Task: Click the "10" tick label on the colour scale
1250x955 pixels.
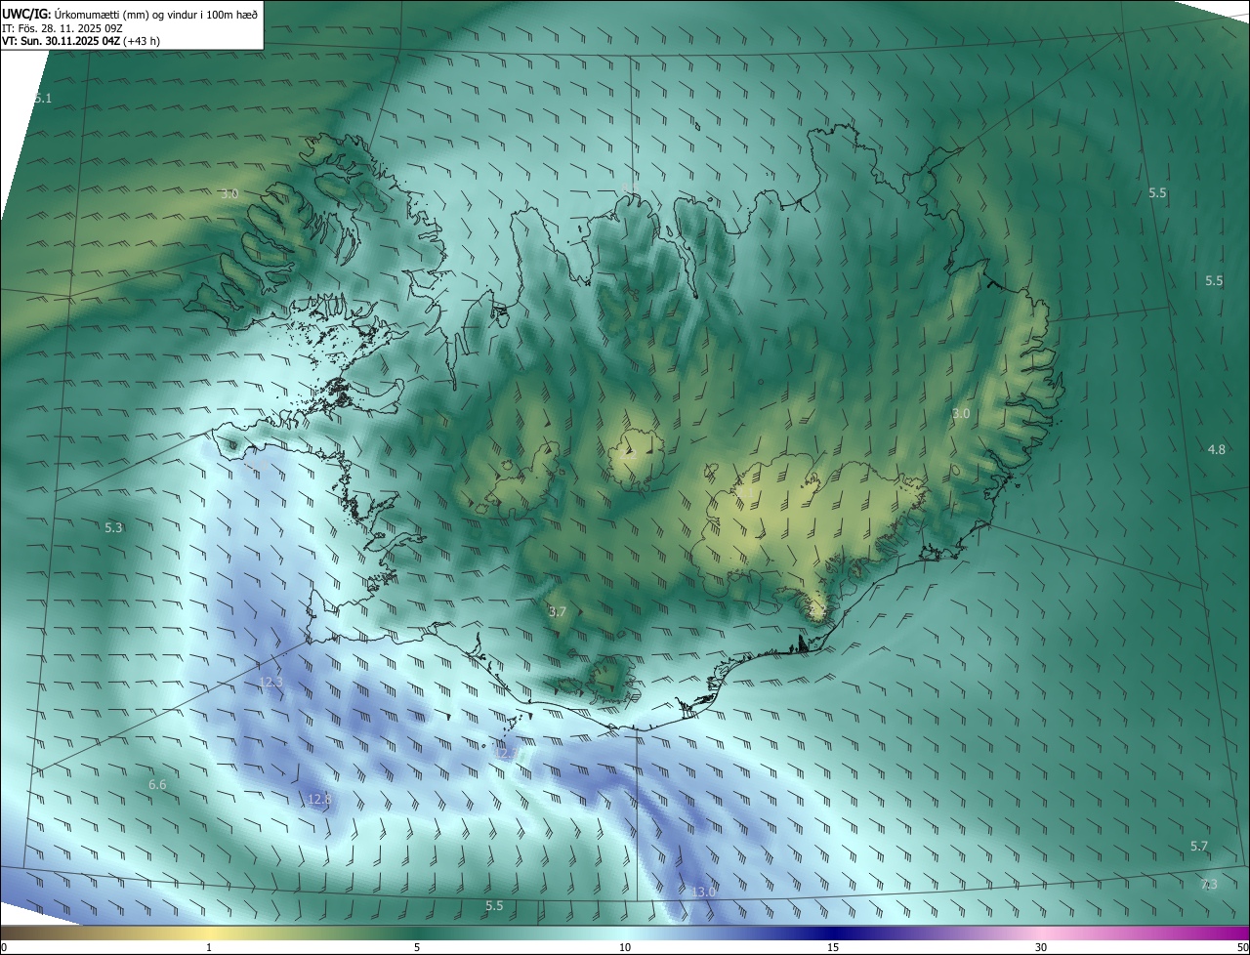Action: [625, 947]
